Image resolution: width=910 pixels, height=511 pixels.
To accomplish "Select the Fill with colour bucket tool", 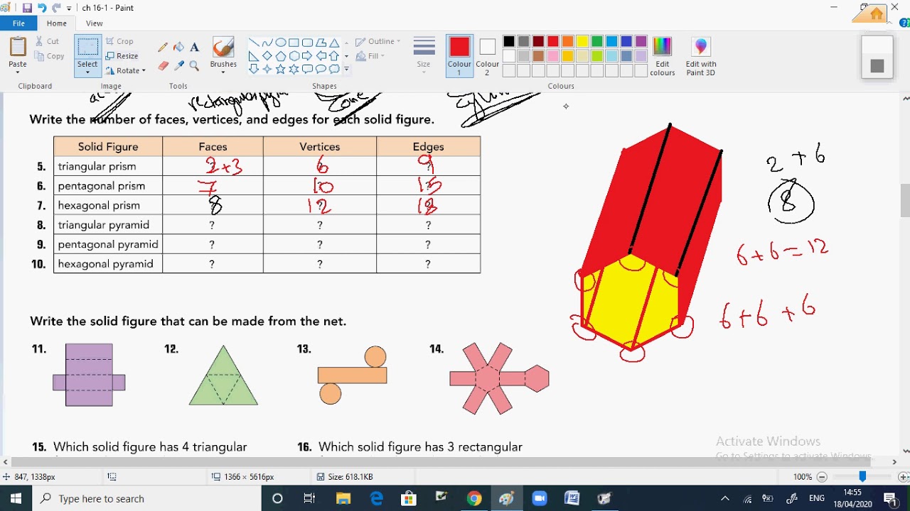I will coord(178,48).
